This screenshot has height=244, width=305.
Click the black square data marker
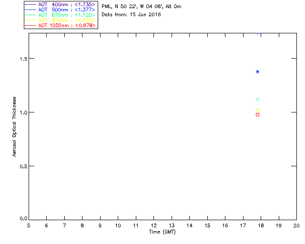(x=257, y=114)
